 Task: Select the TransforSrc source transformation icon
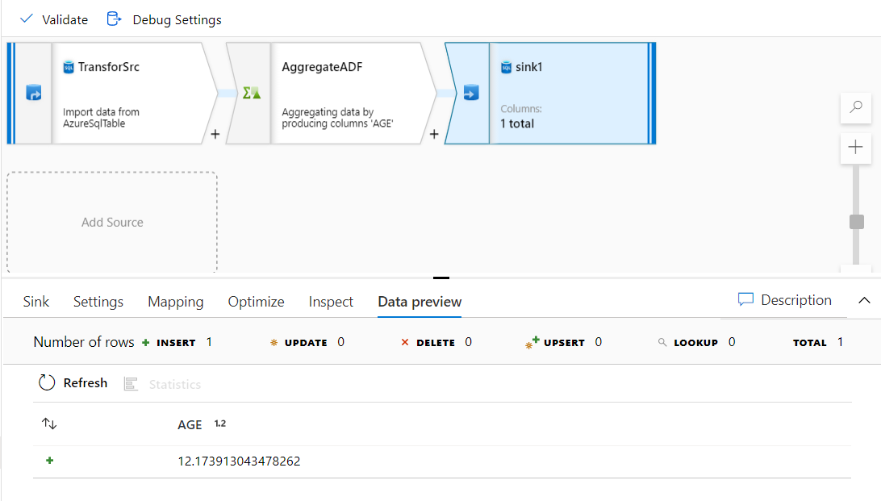pos(69,66)
